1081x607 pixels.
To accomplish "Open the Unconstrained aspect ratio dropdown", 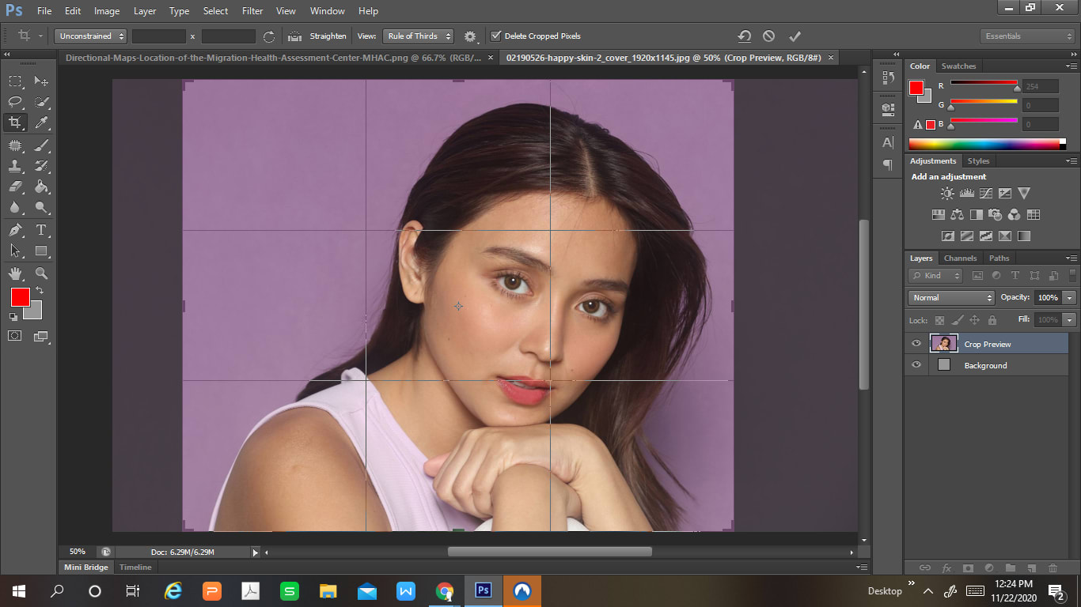I will click(x=91, y=36).
